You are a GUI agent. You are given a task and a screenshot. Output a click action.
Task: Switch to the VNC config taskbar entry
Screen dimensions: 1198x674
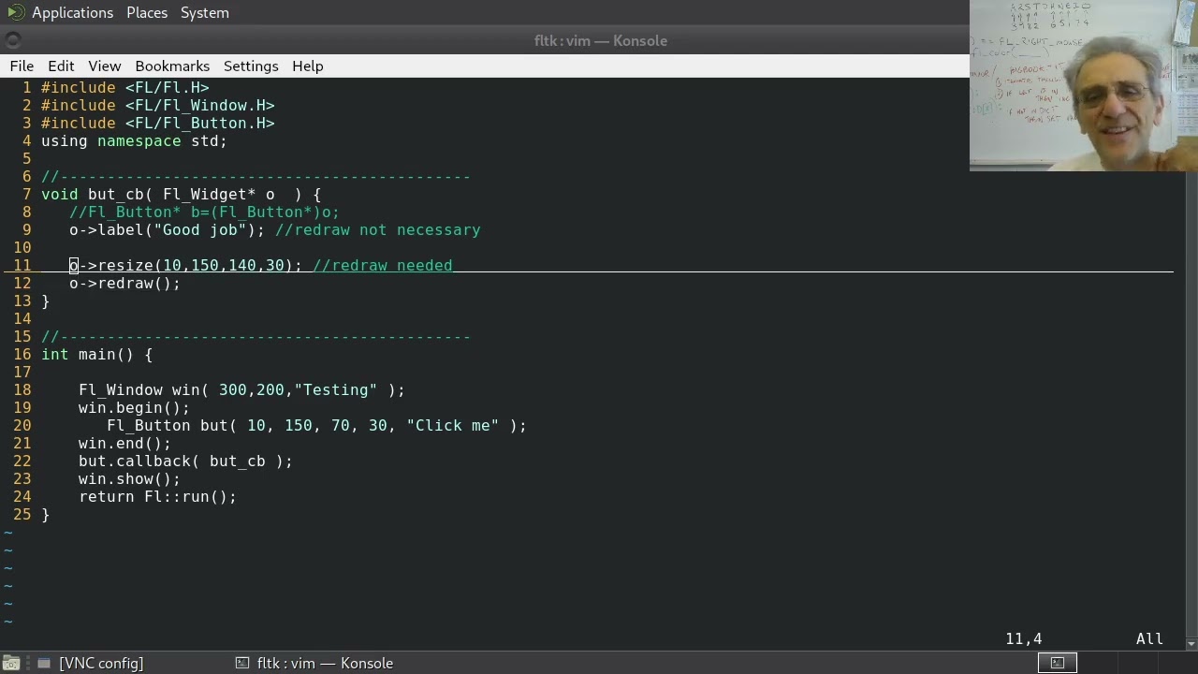tap(91, 663)
